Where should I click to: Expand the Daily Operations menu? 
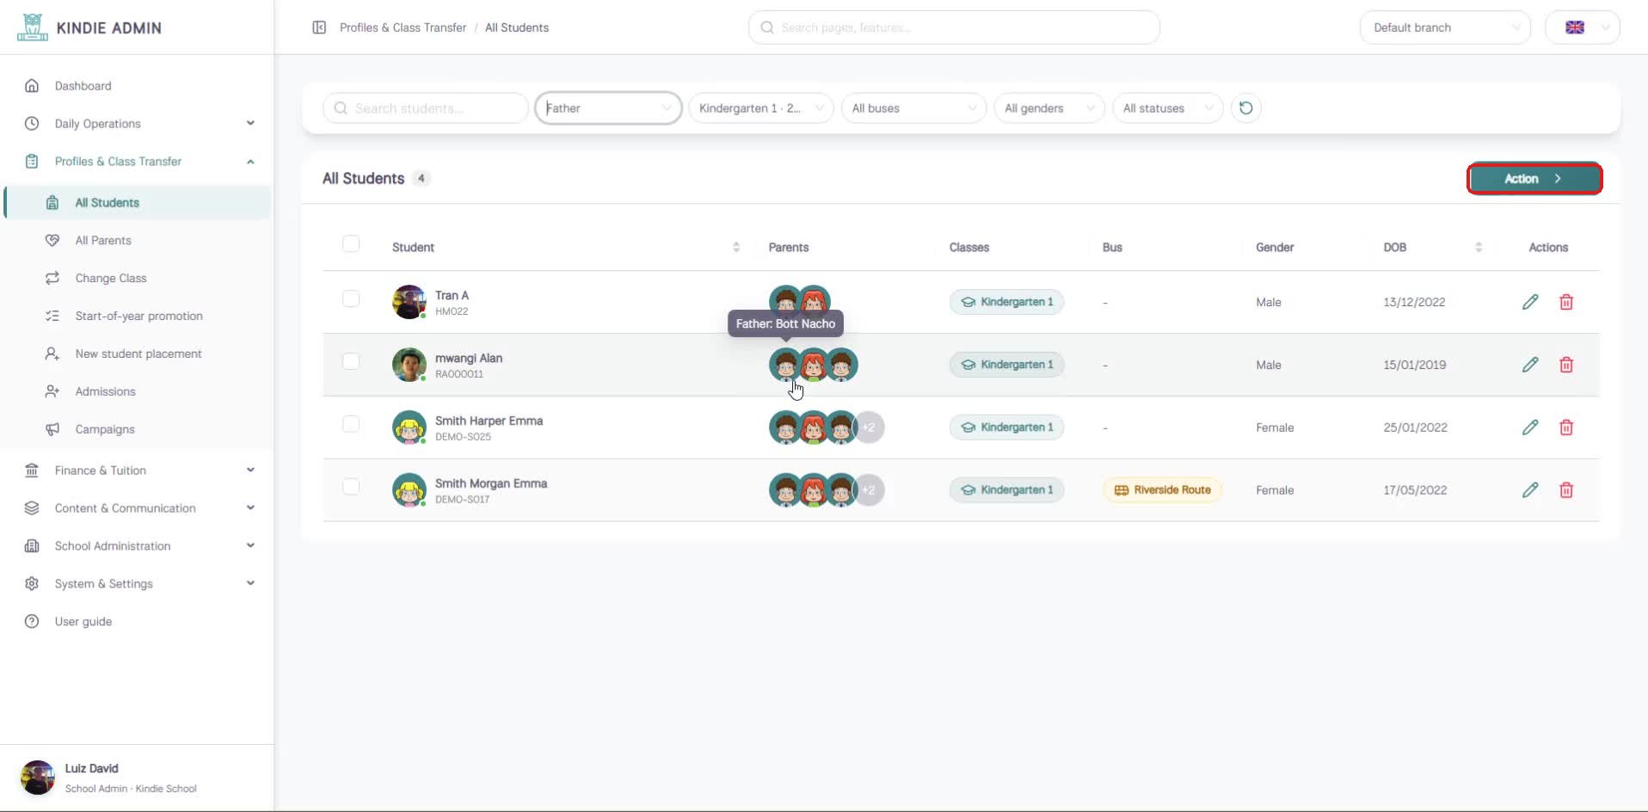(x=138, y=124)
